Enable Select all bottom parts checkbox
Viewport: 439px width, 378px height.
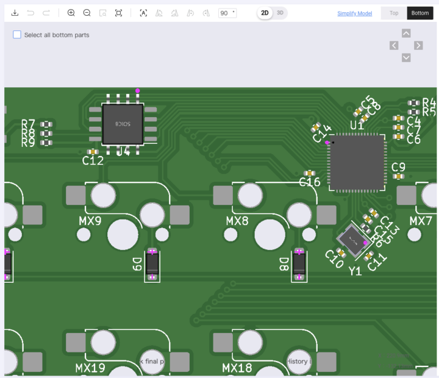point(17,35)
